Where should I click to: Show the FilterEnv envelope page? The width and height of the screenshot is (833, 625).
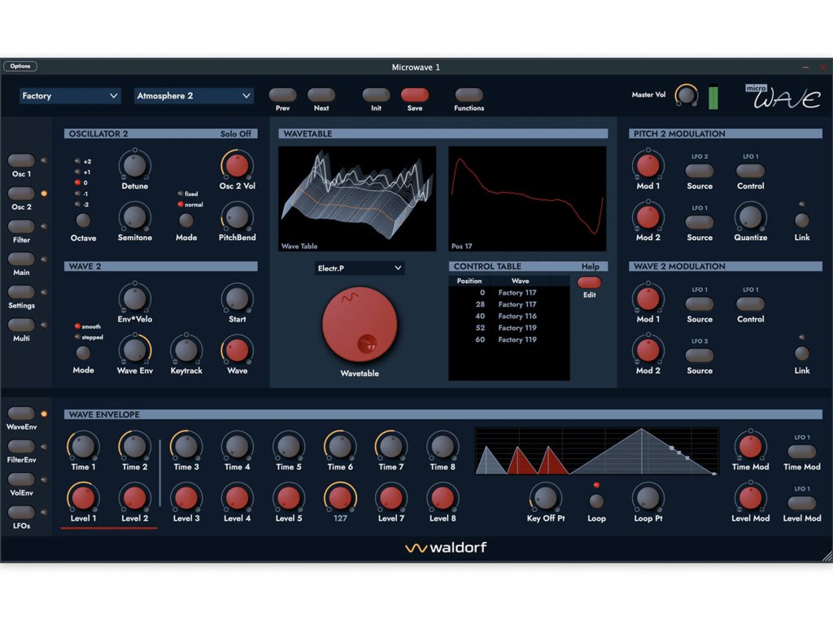pos(21,447)
